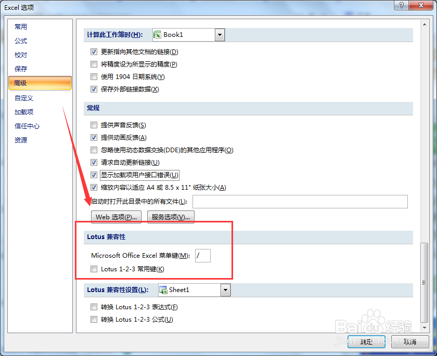
Task: Toggle 提供动画反馈 checkbox
Action: pos(94,138)
